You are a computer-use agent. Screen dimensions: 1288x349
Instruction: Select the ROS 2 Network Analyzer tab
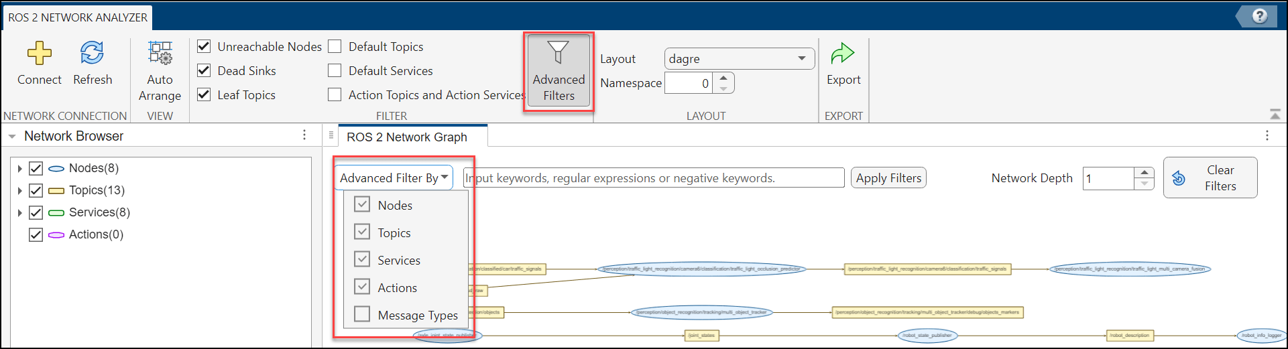pyautogui.click(x=78, y=17)
